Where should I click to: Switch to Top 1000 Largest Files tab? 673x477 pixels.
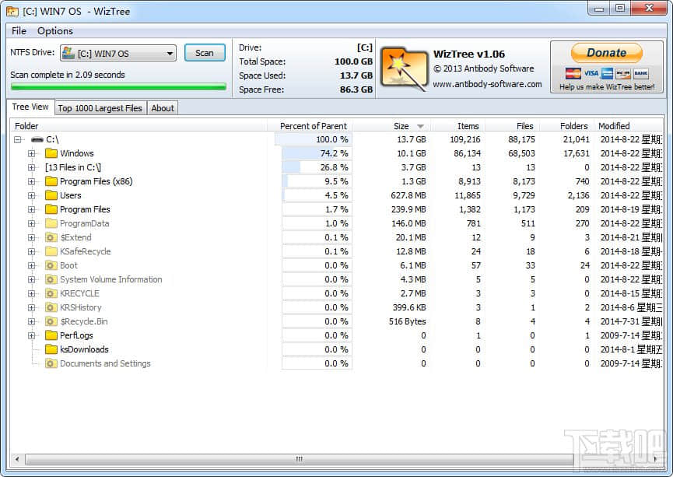click(x=100, y=108)
